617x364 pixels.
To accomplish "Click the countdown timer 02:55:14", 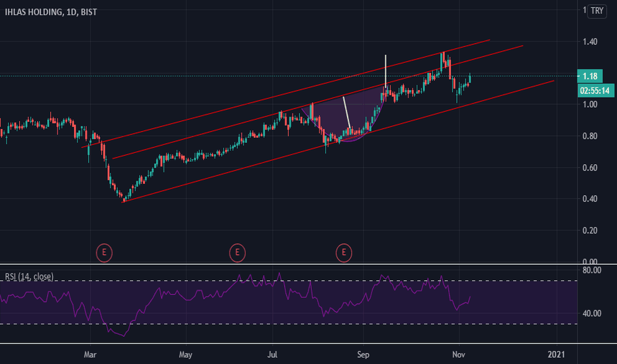I will [594, 91].
